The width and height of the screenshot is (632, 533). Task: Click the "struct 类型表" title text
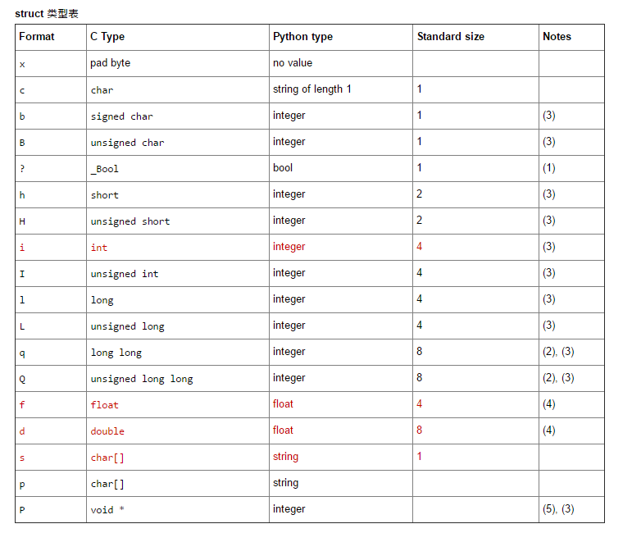[x=47, y=14]
